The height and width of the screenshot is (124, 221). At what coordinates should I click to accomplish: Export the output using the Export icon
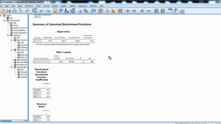28,11
